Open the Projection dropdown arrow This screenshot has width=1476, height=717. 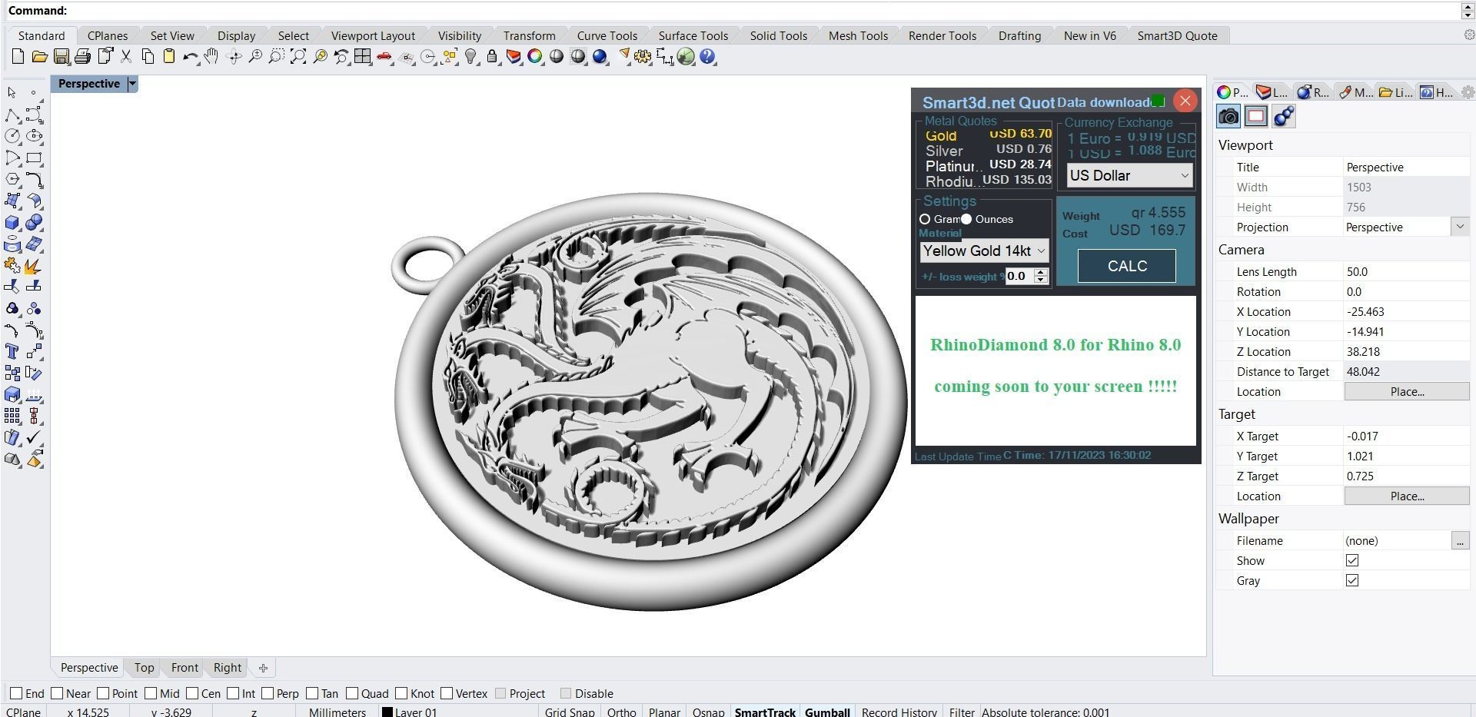(x=1459, y=227)
